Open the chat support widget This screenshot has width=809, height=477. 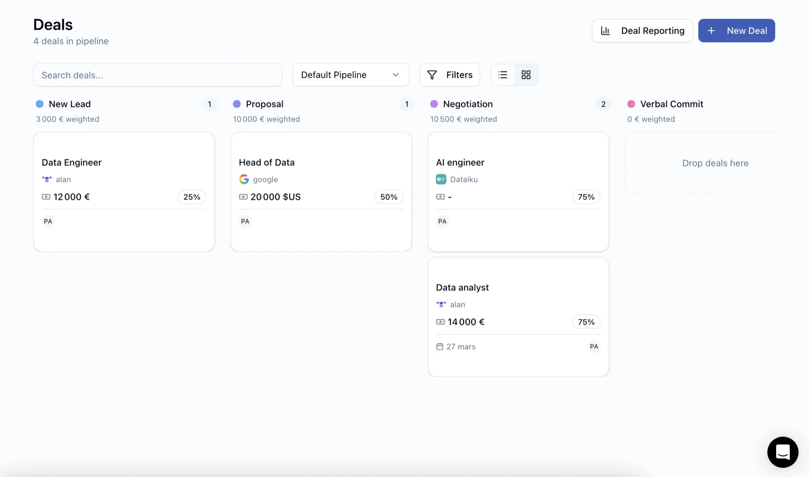pos(782,452)
